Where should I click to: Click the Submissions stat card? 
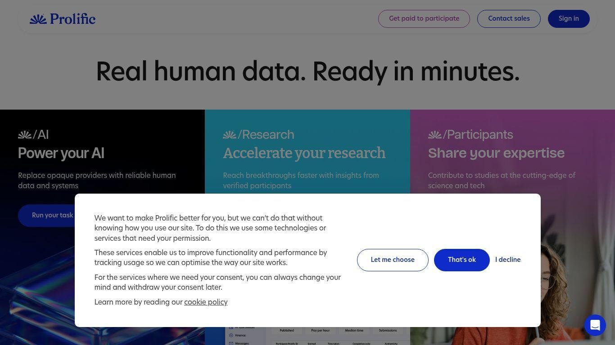pyautogui.click(x=388, y=331)
